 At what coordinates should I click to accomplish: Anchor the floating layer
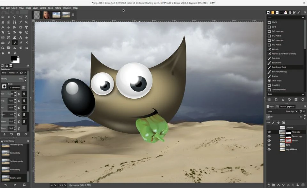pyautogui.click(x=293, y=185)
